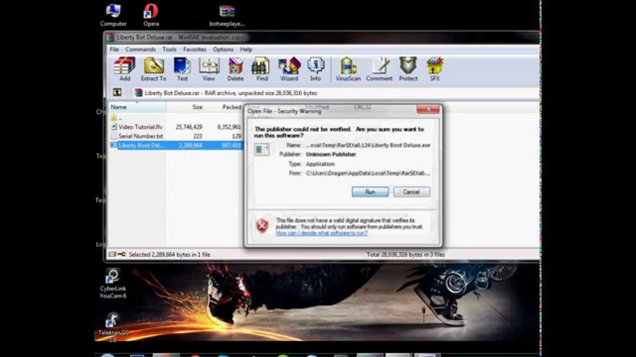Click the Extract To toolbar icon
This screenshot has width=636, height=357.
pos(154,69)
